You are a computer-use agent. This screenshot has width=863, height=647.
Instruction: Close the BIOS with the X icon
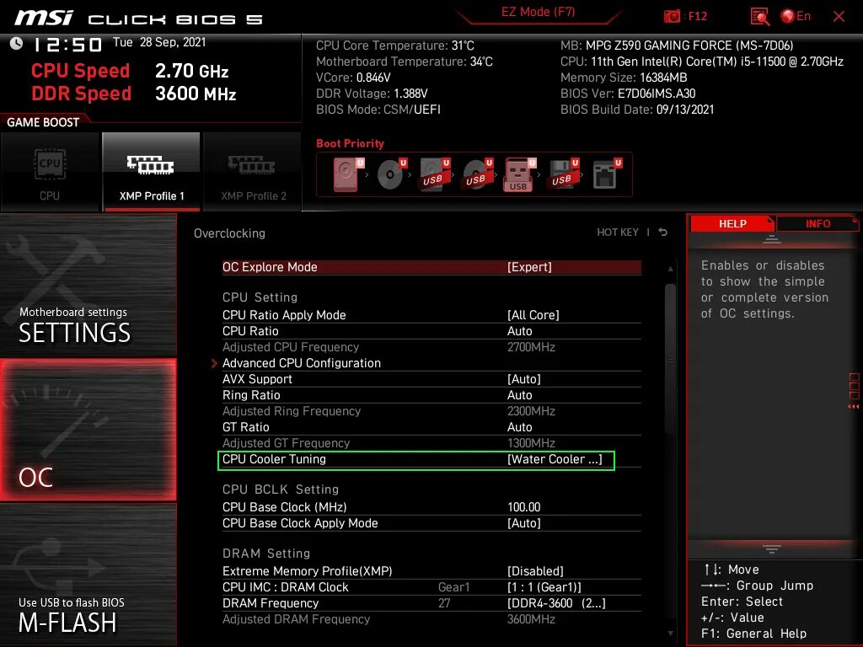tap(839, 17)
